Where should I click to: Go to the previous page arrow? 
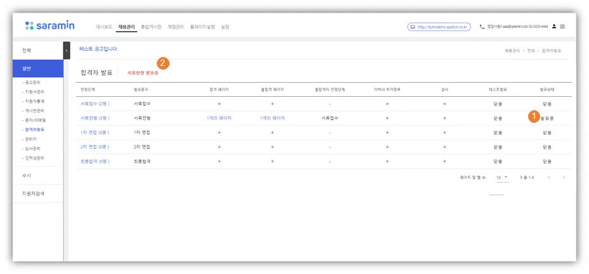(x=549, y=177)
